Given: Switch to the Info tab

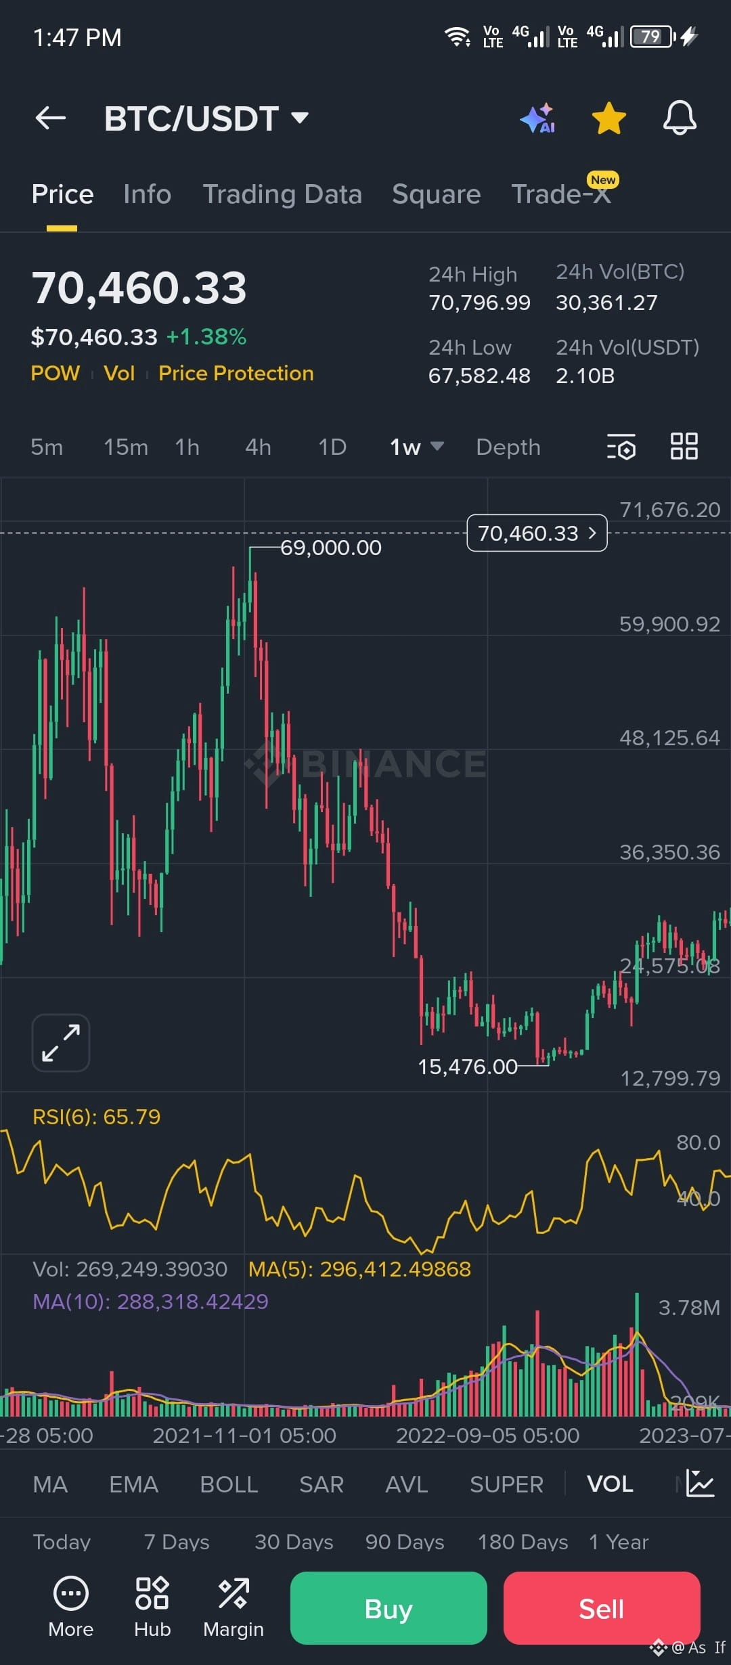Looking at the screenshot, I should (148, 194).
